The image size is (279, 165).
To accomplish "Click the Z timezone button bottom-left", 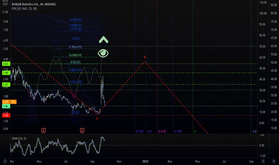I will pyautogui.click(x=5, y=161).
